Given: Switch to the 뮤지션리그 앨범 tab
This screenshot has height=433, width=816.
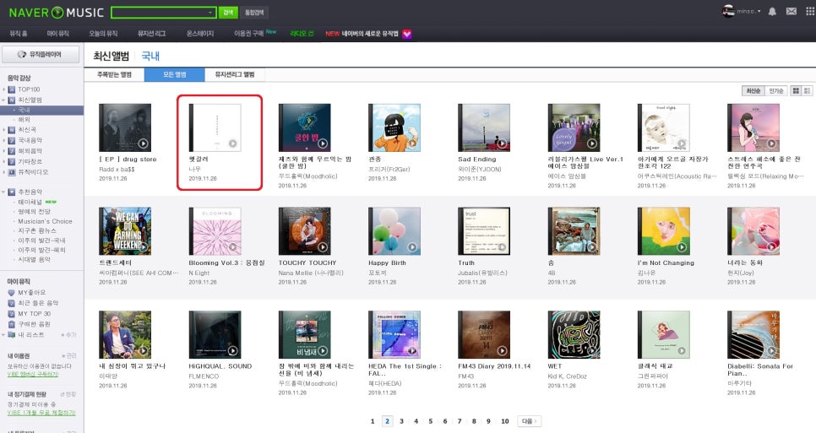Looking at the screenshot, I should pos(235,75).
